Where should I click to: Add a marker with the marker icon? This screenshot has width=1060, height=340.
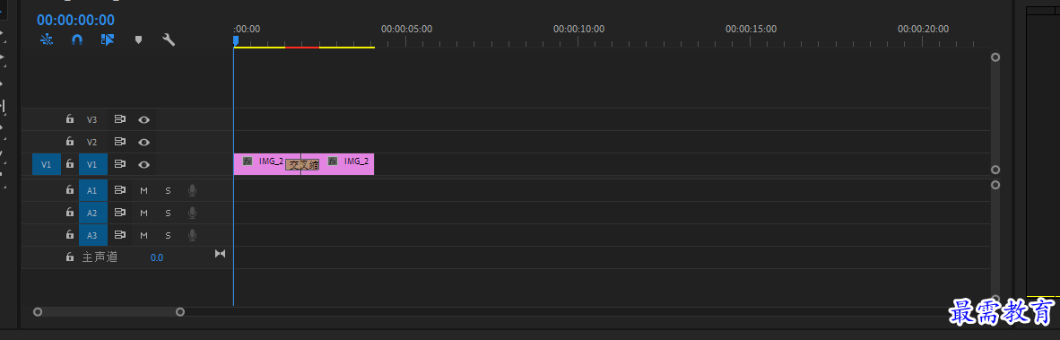click(139, 39)
